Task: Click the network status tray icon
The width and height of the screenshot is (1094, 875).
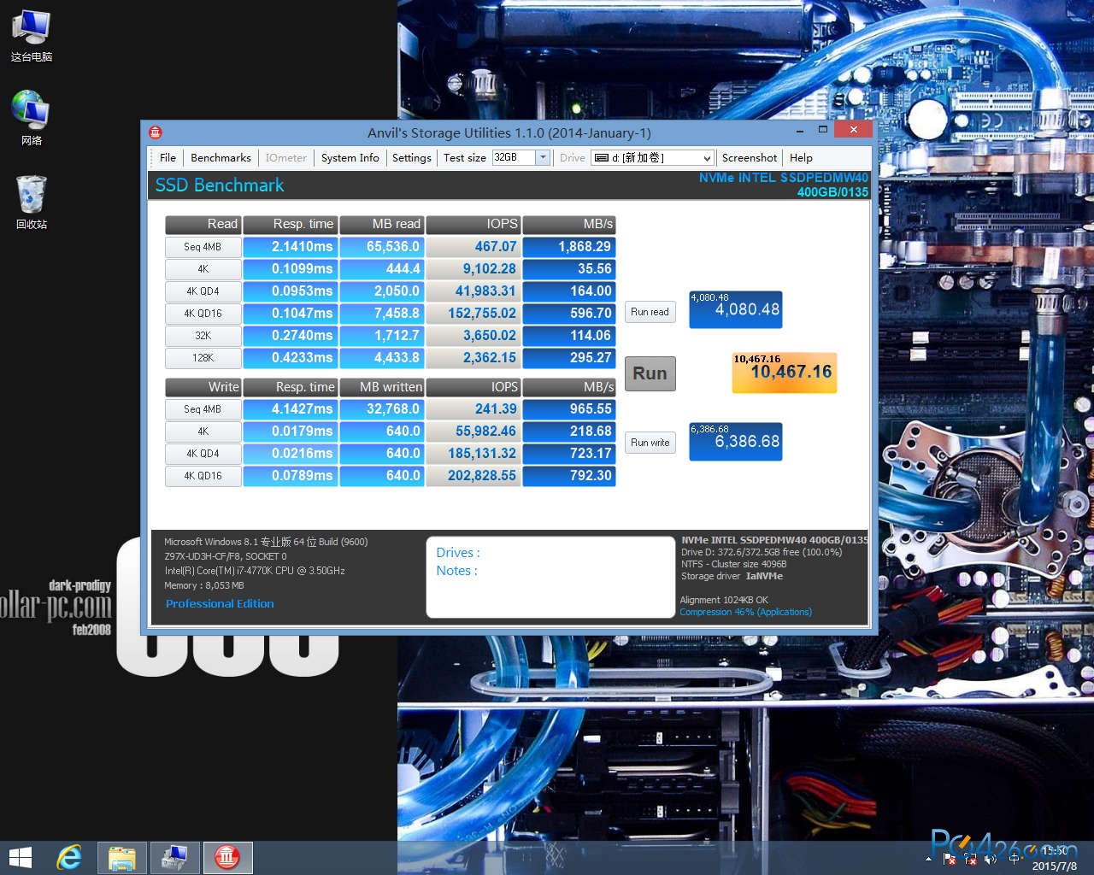Action: tap(971, 859)
